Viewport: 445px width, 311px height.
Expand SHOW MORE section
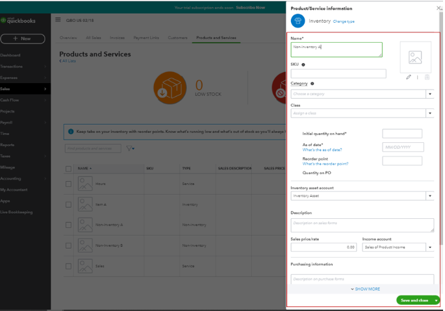365,289
